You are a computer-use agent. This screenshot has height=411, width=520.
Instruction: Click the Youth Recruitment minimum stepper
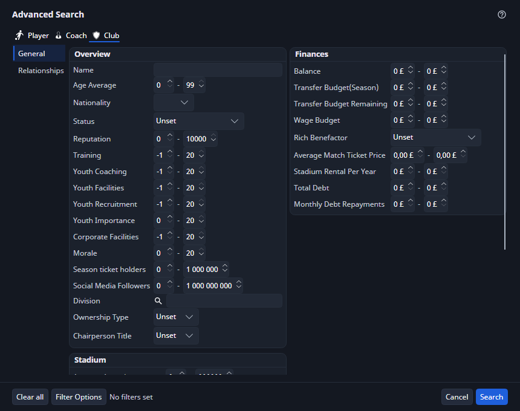(x=164, y=204)
